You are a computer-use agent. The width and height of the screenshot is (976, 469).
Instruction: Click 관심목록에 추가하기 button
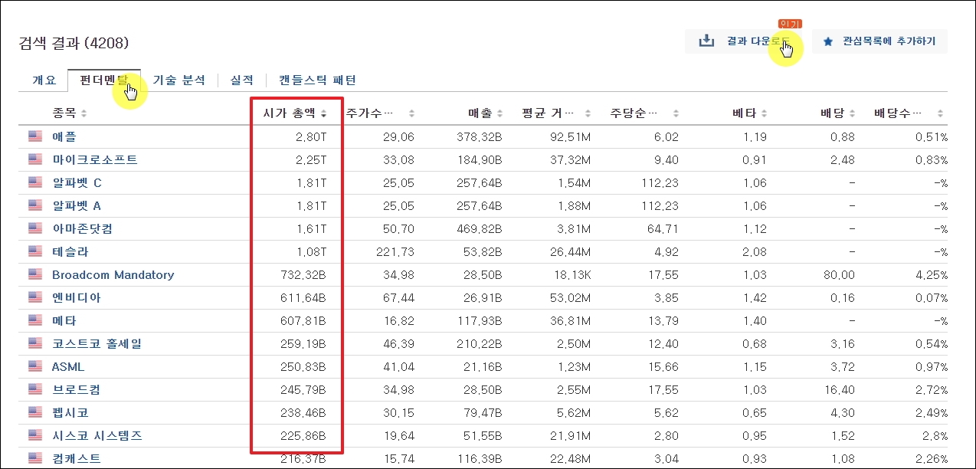pos(879,41)
